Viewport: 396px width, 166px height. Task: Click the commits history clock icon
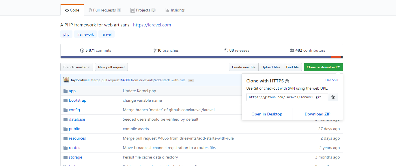[x=82, y=51]
